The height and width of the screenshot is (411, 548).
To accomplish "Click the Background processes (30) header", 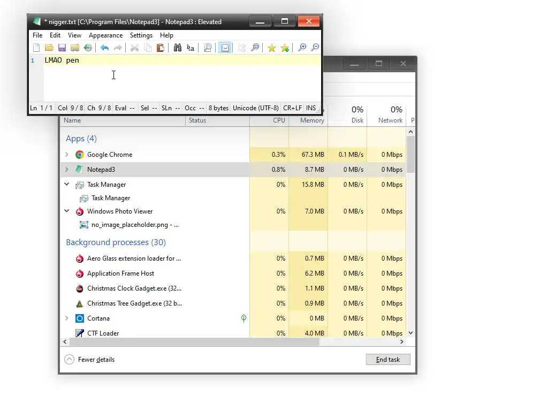I will [x=116, y=242].
